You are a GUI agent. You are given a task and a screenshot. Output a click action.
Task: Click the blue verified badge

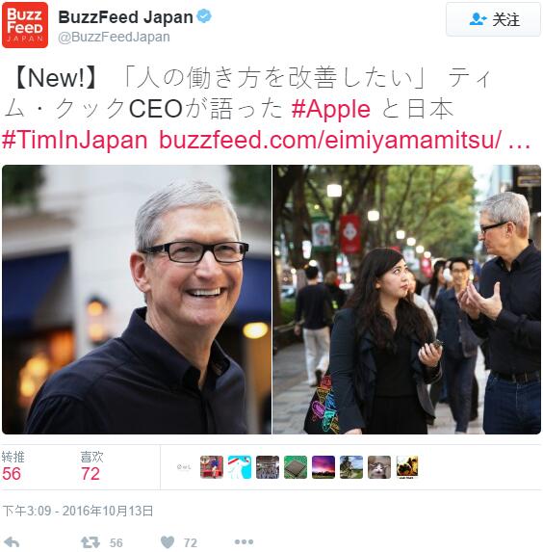[204, 16]
